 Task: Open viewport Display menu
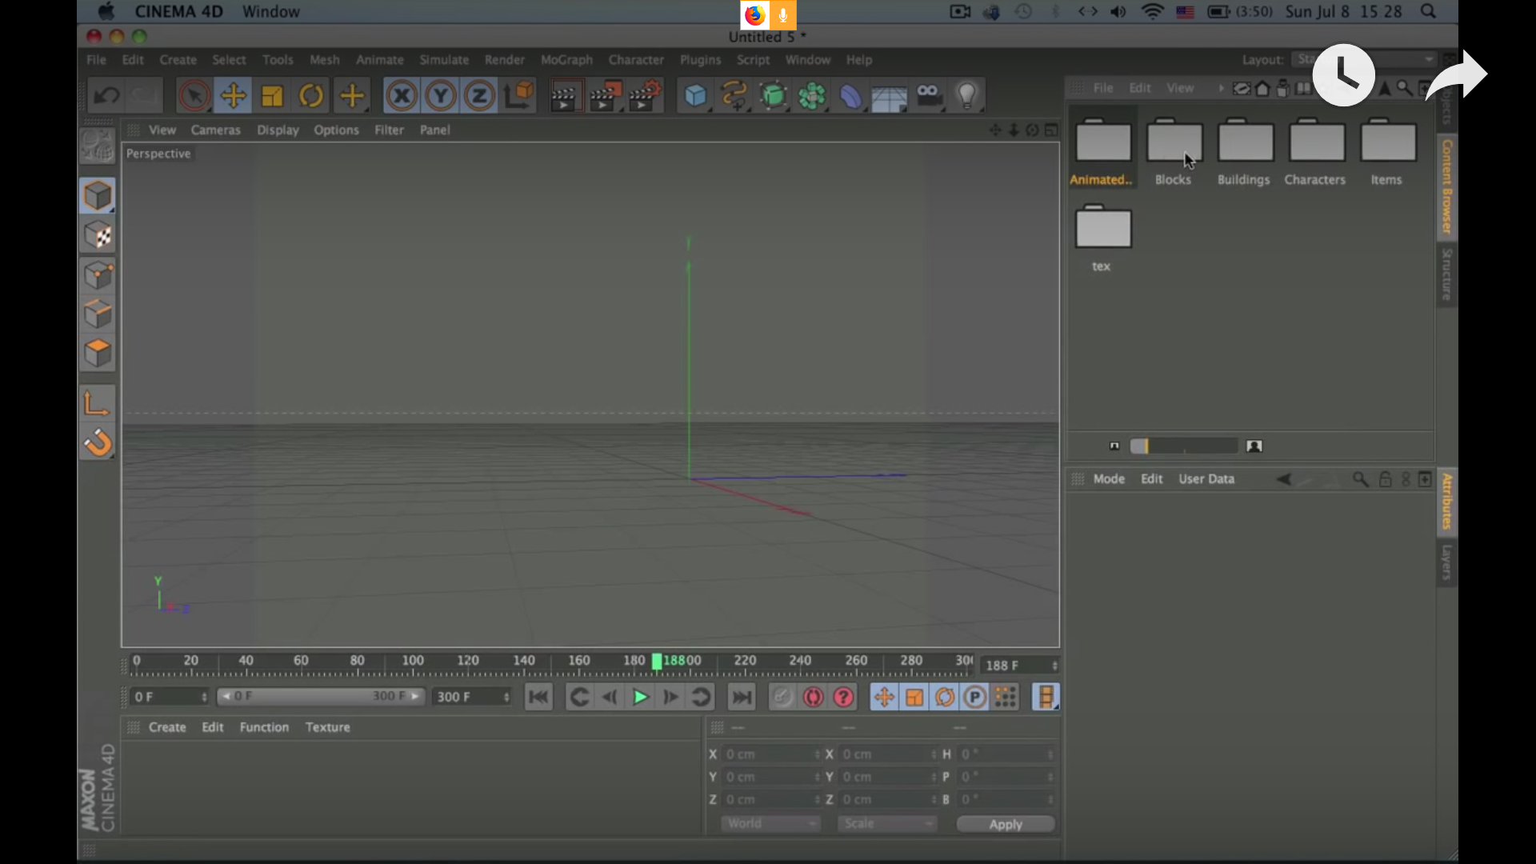coord(278,130)
